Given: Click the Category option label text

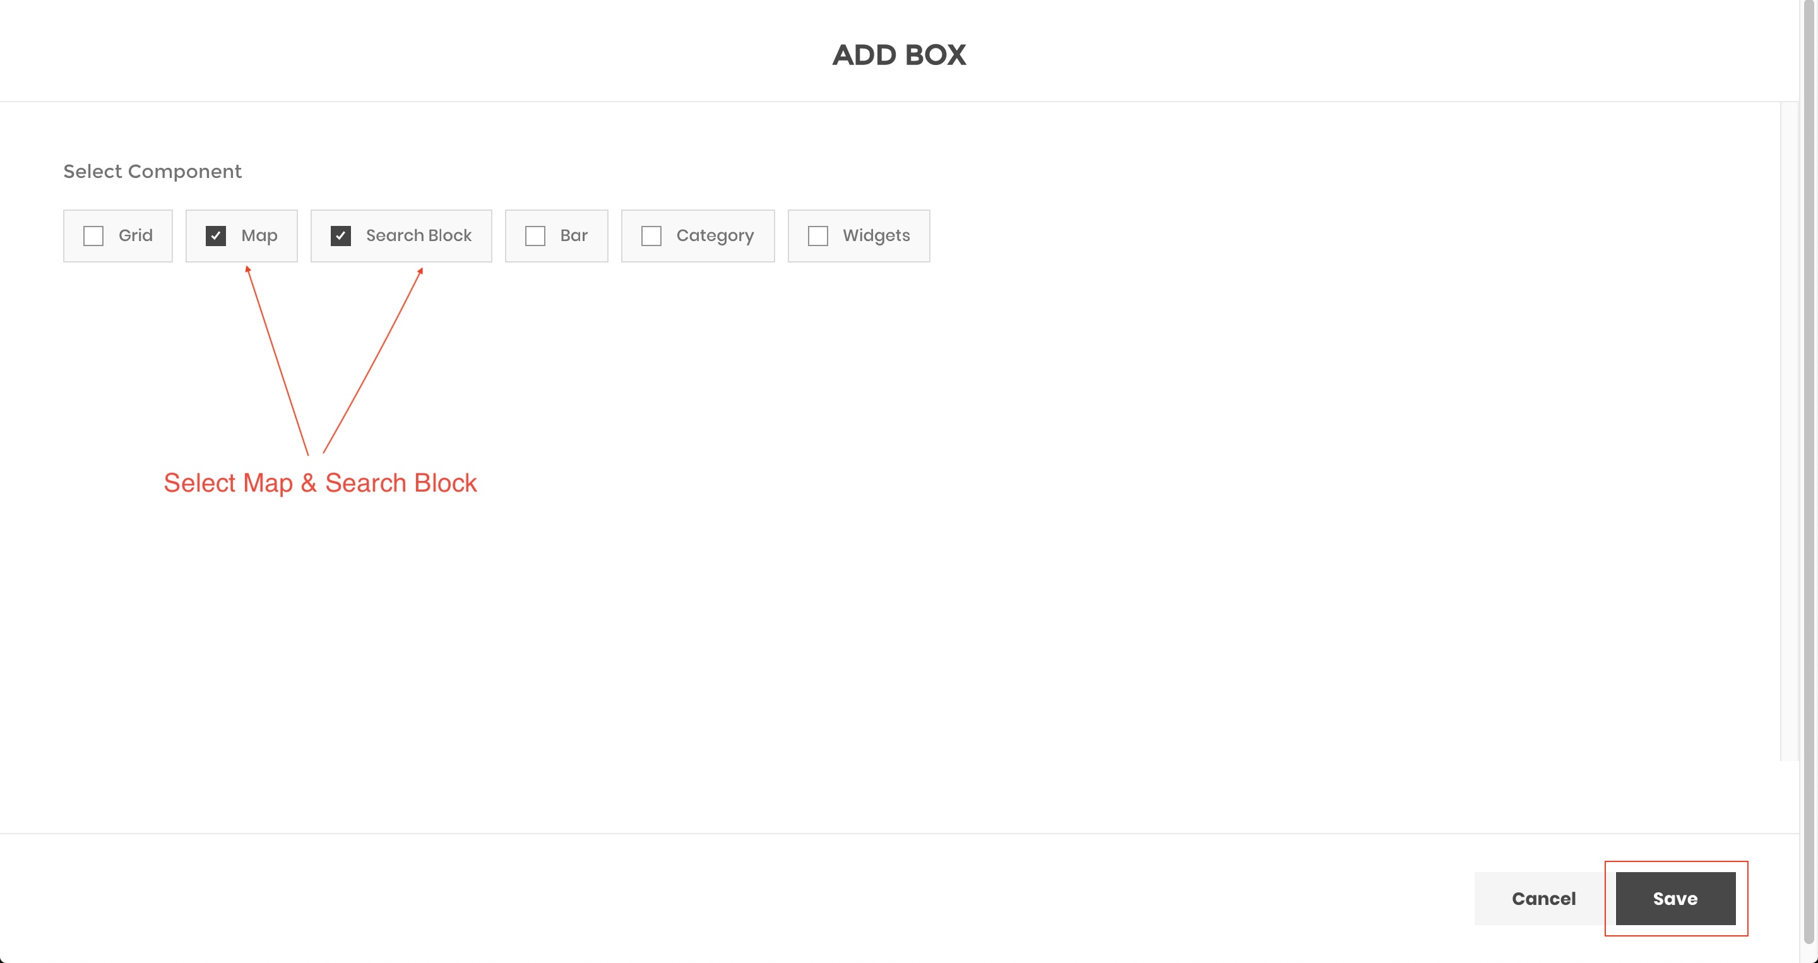Looking at the screenshot, I should (715, 235).
